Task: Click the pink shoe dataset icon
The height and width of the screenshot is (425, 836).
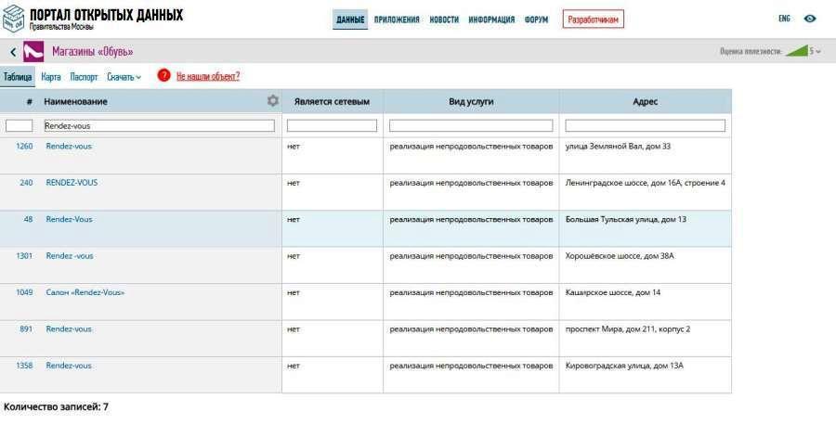Action: pyautogui.click(x=33, y=52)
